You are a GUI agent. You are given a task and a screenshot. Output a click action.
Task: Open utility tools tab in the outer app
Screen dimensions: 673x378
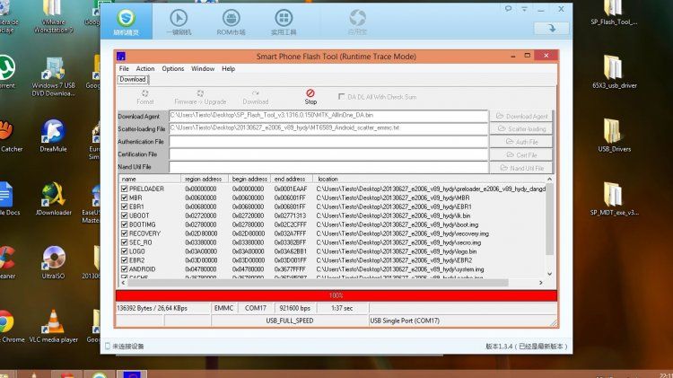click(284, 22)
